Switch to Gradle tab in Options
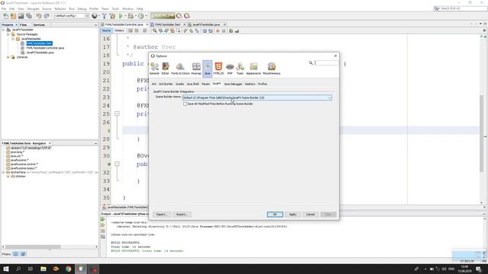 click(x=180, y=84)
